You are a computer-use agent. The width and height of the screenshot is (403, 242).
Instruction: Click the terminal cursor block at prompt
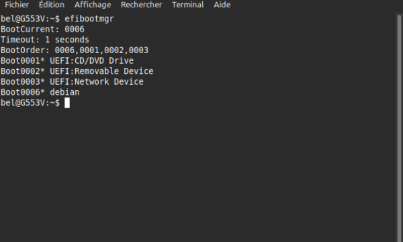[x=67, y=103]
